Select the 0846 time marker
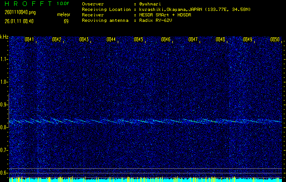This screenshot has width=286, height=182. click(166, 40)
